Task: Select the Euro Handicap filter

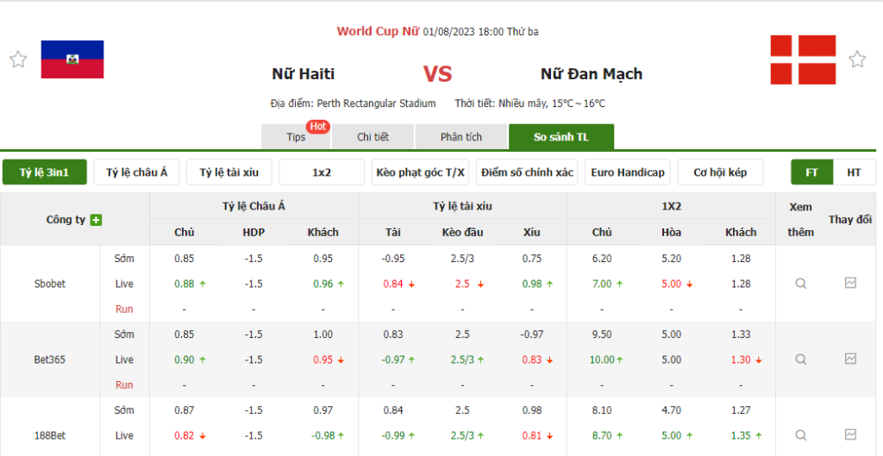Action: click(x=628, y=172)
